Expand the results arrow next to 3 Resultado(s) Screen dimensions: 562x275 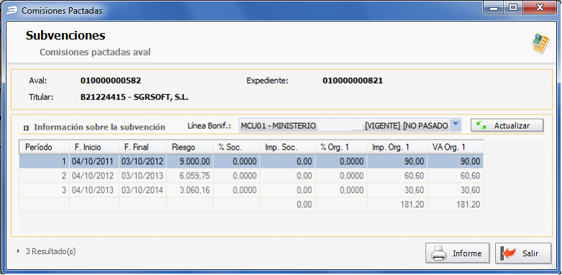click(18, 251)
